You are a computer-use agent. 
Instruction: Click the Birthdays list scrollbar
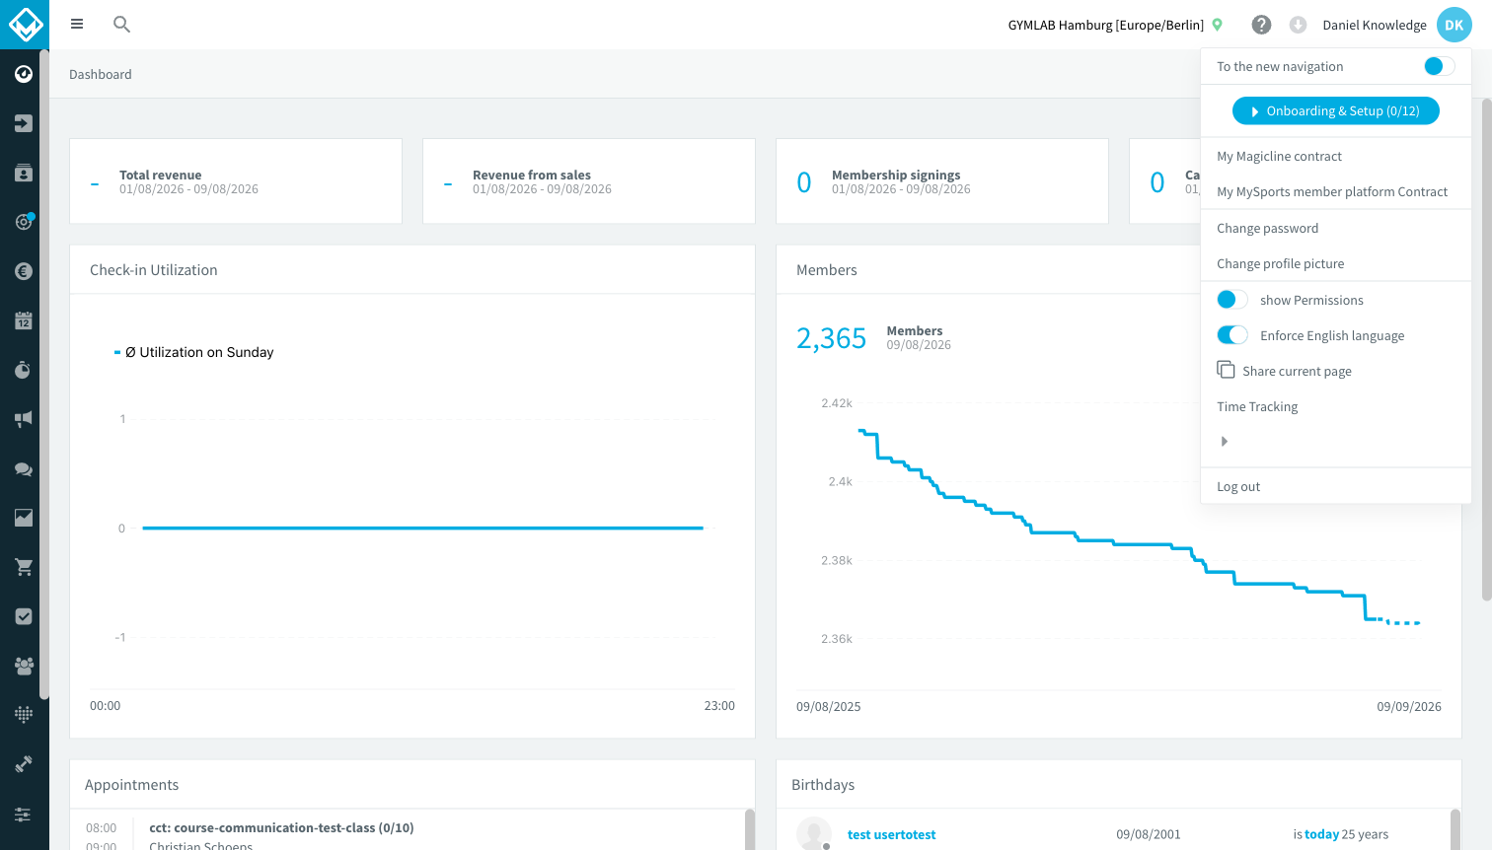pyautogui.click(x=1455, y=829)
